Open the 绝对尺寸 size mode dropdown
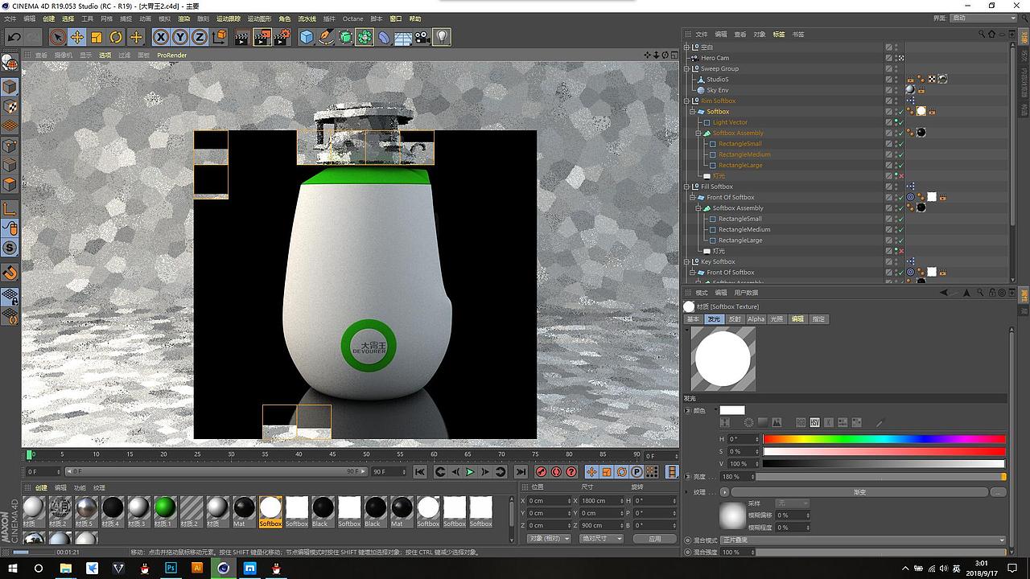Screen dimensions: 1030x579 pyautogui.click(x=599, y=538)
